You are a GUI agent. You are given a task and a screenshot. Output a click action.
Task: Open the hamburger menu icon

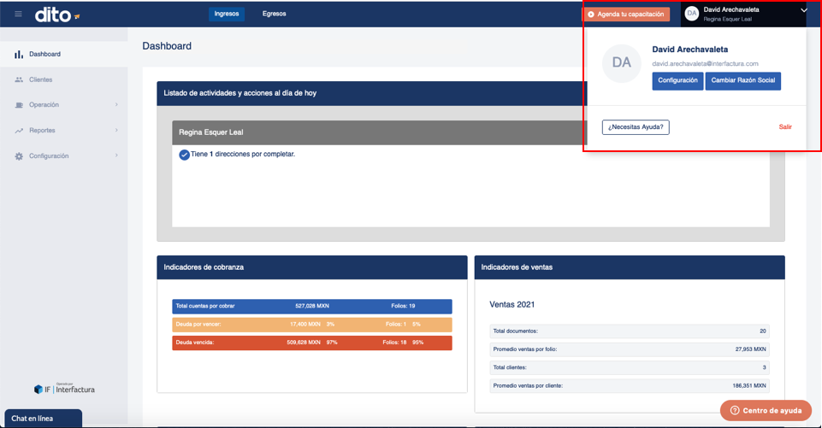pyautogui.click(x=18, y=15)
